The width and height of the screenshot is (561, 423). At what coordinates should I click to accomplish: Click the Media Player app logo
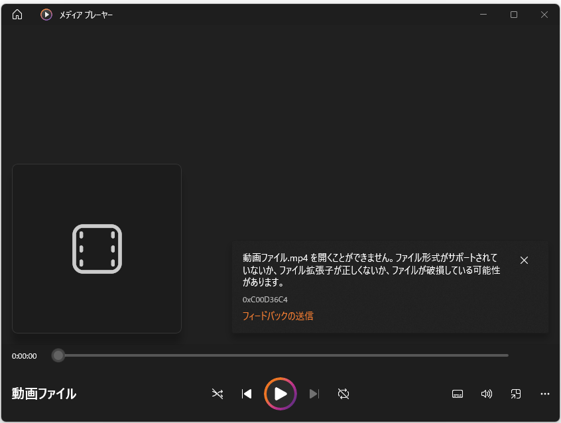(46, 15)
